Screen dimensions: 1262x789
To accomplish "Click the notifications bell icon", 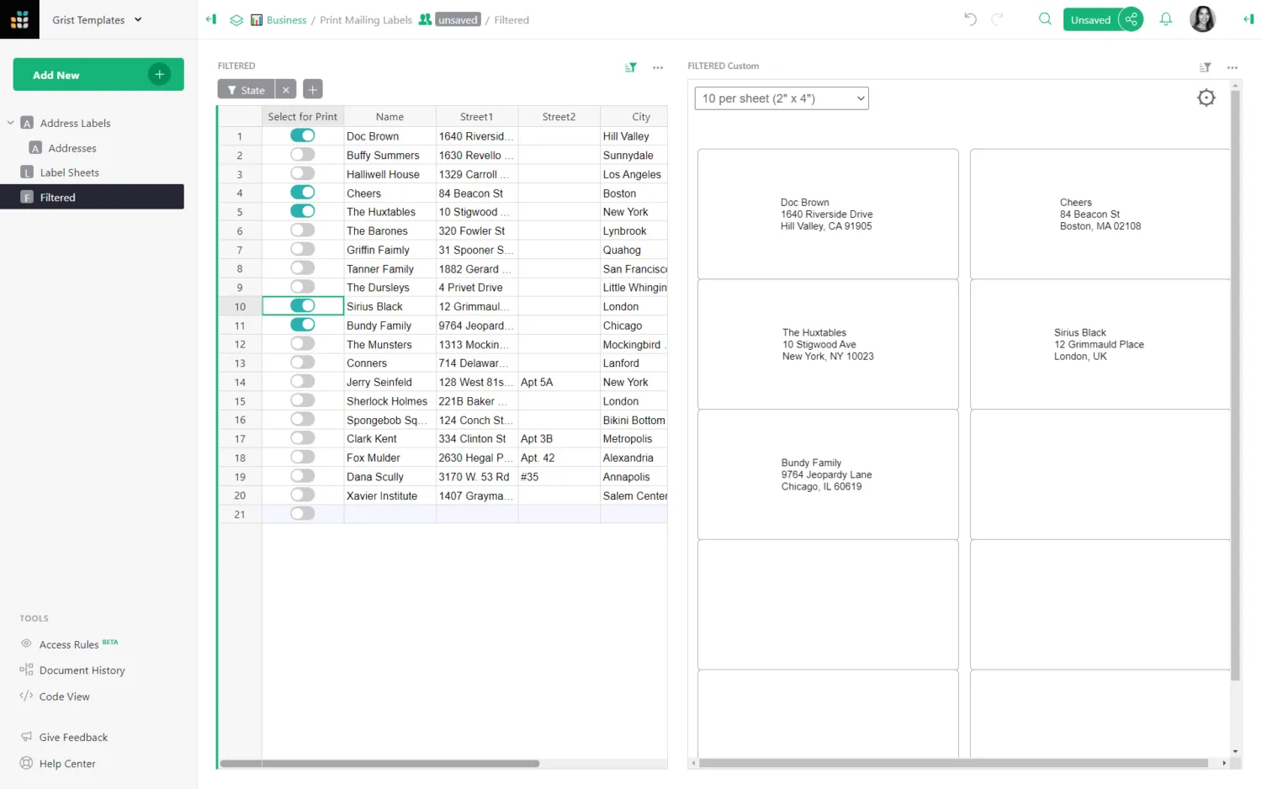I will 1165,19.
